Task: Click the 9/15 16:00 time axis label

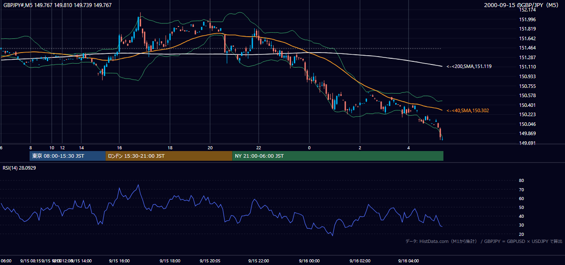Action: tap(120, 261)
